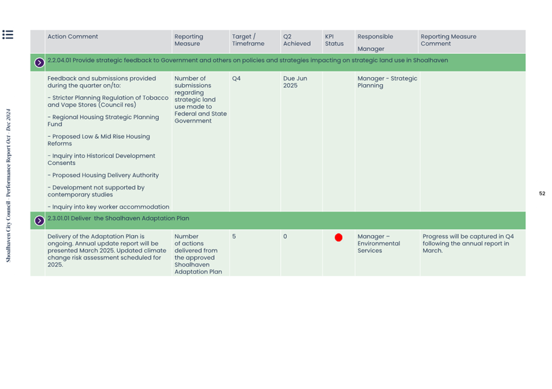Click the Due Jun 2025 cell

tap(295, 82)
